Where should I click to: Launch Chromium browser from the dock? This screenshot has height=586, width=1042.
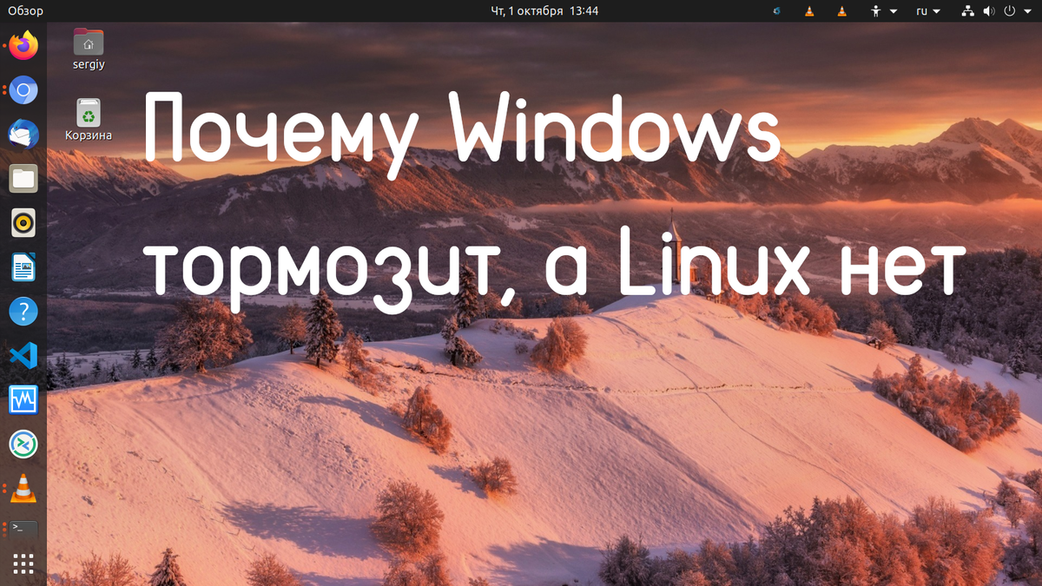click(23, 89)
